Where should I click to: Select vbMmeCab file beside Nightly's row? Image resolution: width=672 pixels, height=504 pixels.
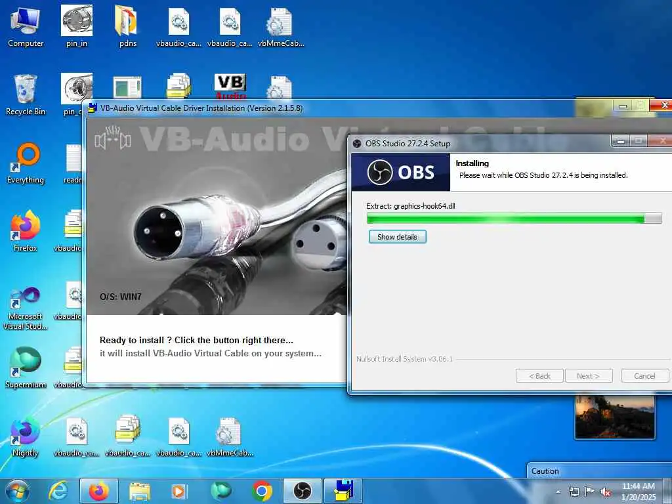click(230, 436)
